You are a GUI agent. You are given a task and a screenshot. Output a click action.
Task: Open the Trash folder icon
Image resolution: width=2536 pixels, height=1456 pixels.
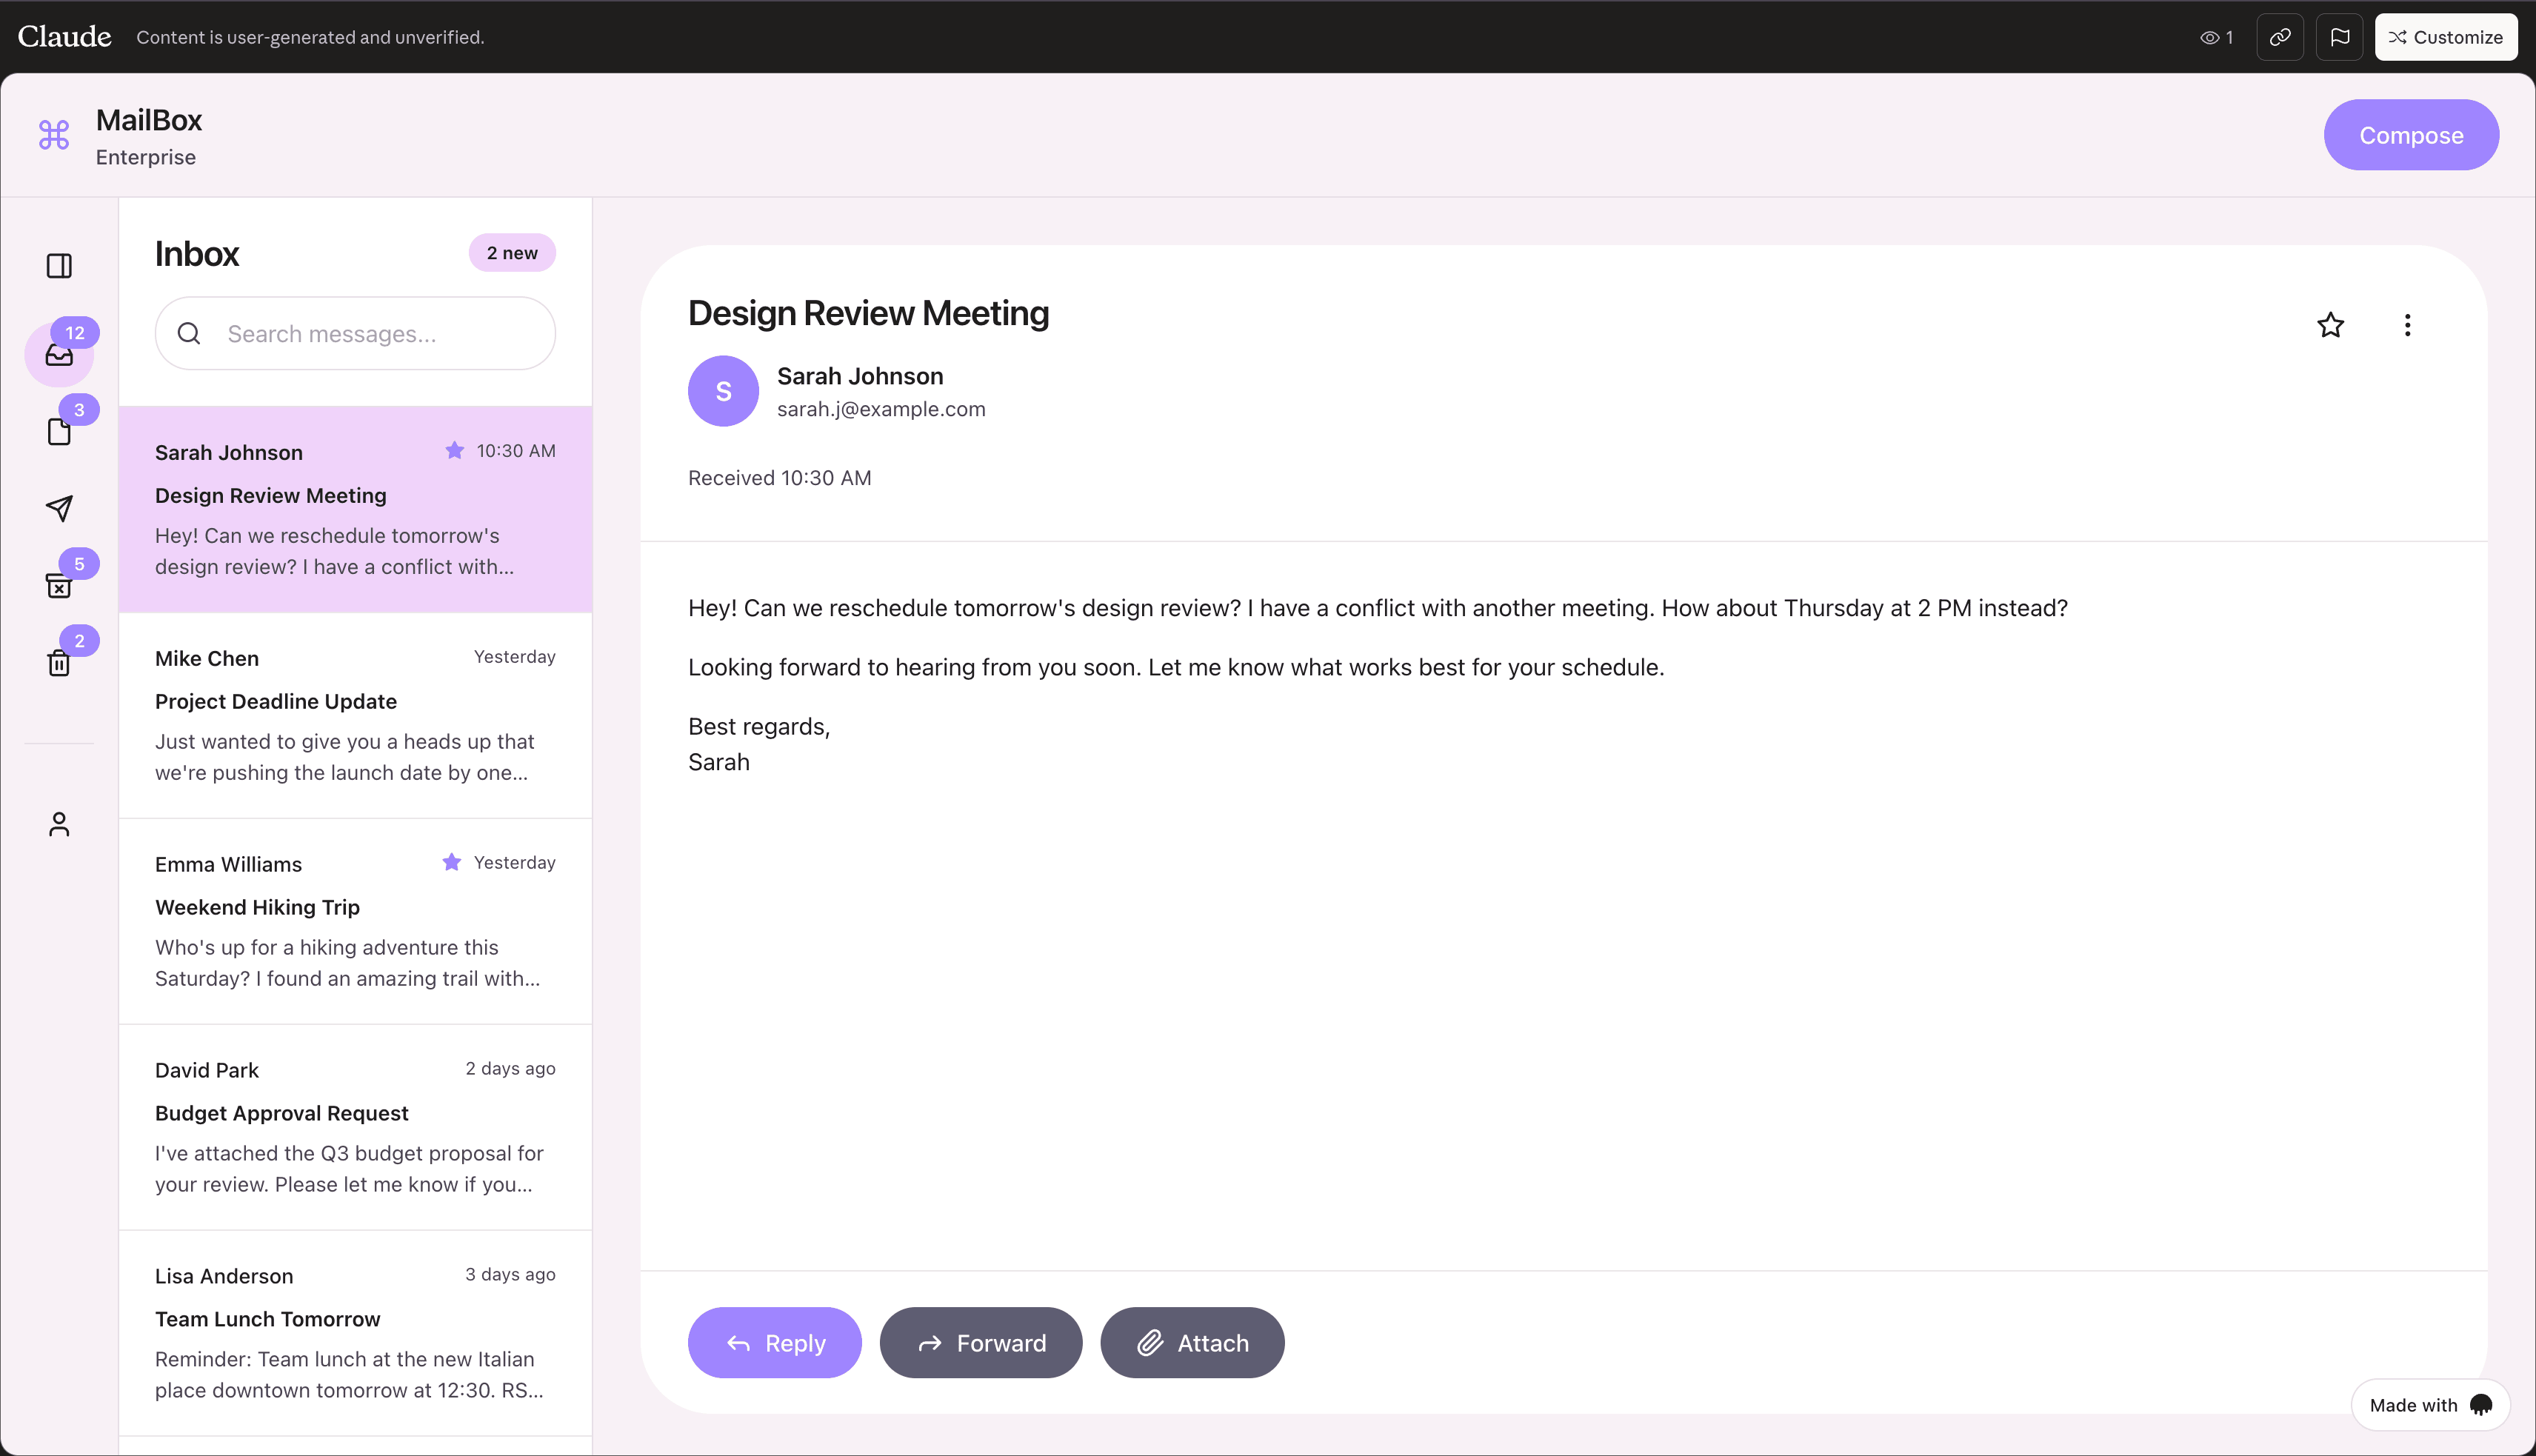click(x=59, y=662)
